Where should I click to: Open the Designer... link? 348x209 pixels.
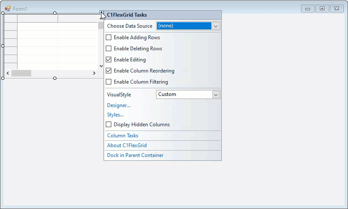(119, 105)
